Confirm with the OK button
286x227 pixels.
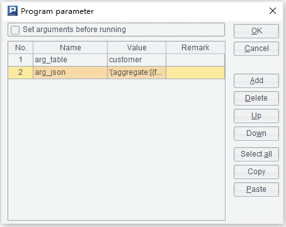click(x=256, y=31)
